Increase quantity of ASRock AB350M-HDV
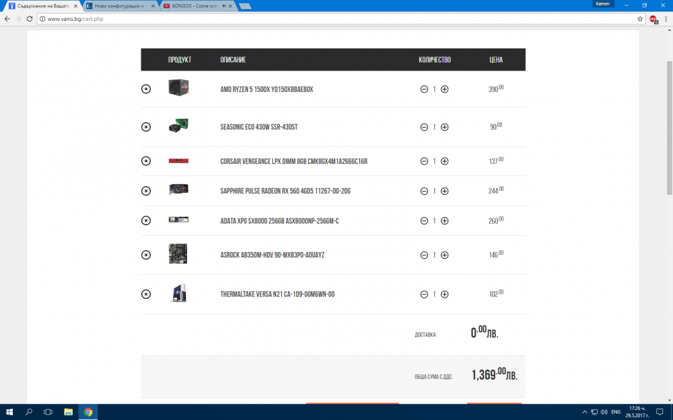 (445, 255)
